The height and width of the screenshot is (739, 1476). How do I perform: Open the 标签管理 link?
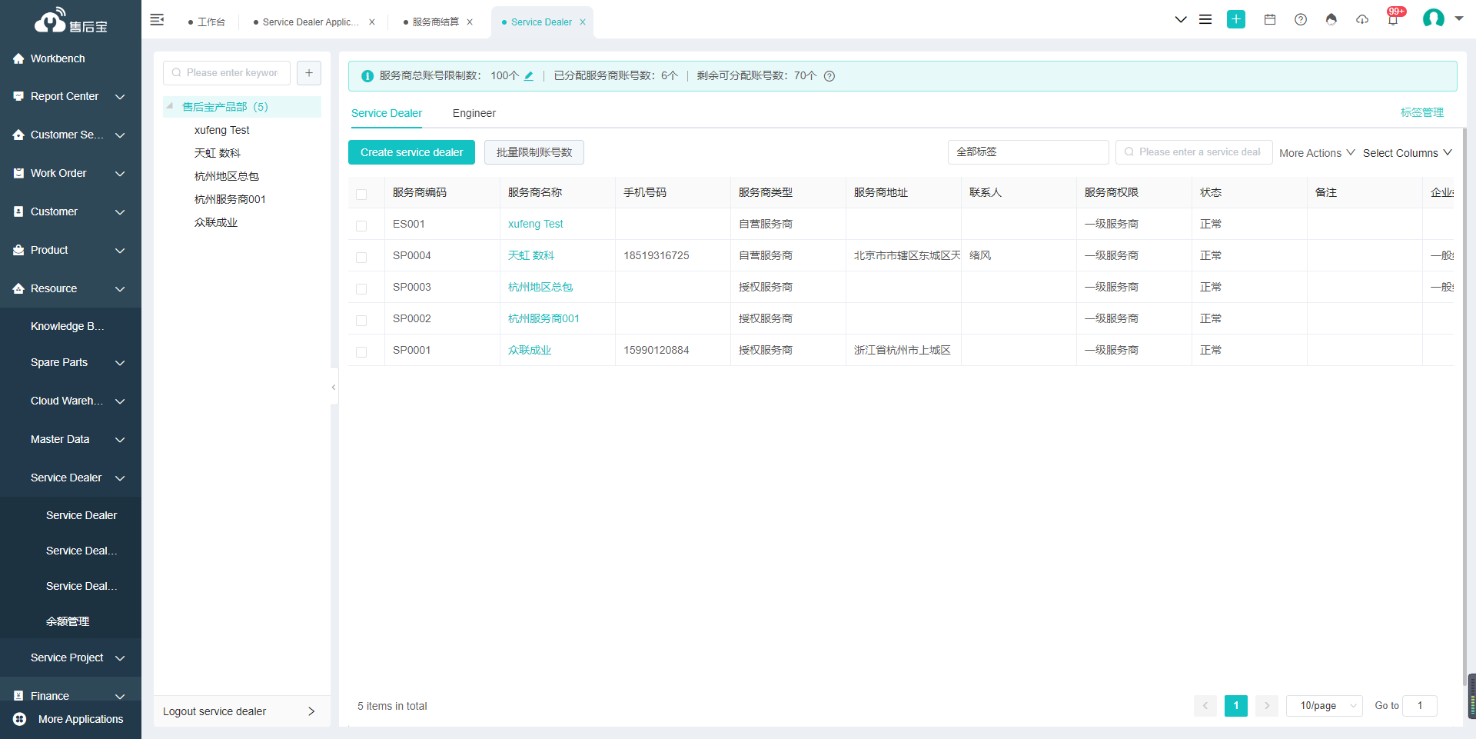(1422, 112)
